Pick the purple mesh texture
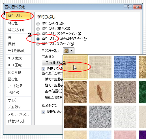The image size is (146, 139). click(x=142, y=135)
